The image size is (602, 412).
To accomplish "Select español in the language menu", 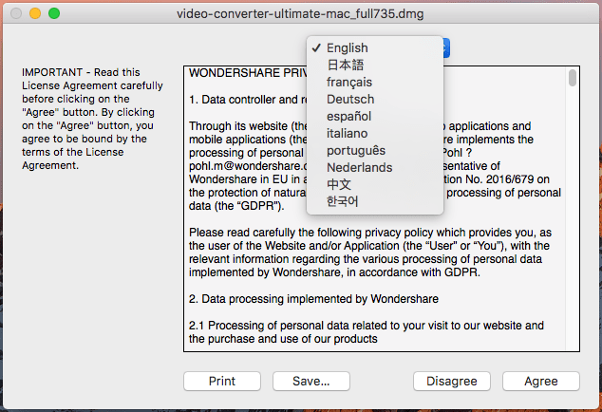I will pyautogui.click(x=375, y=117).
